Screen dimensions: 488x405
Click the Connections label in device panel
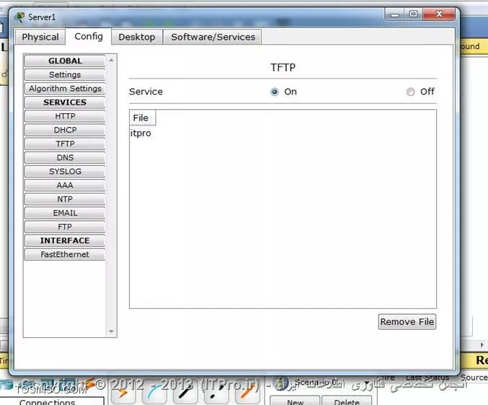(x=48, y=401)
